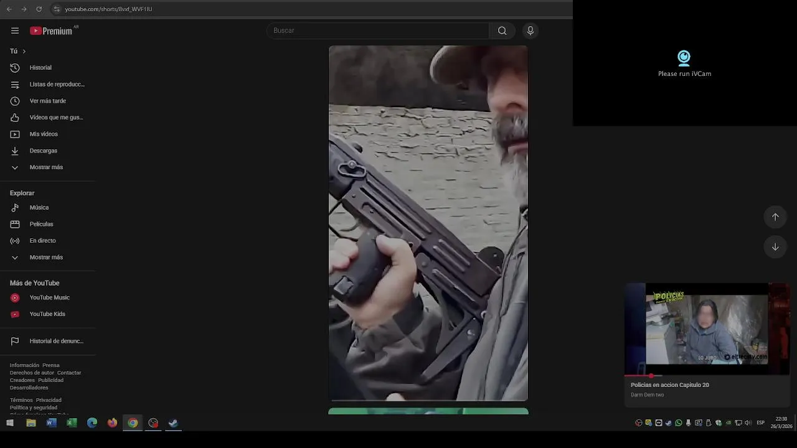
Task: Click into the Buscar search field
Action: (x=378, y=30)
